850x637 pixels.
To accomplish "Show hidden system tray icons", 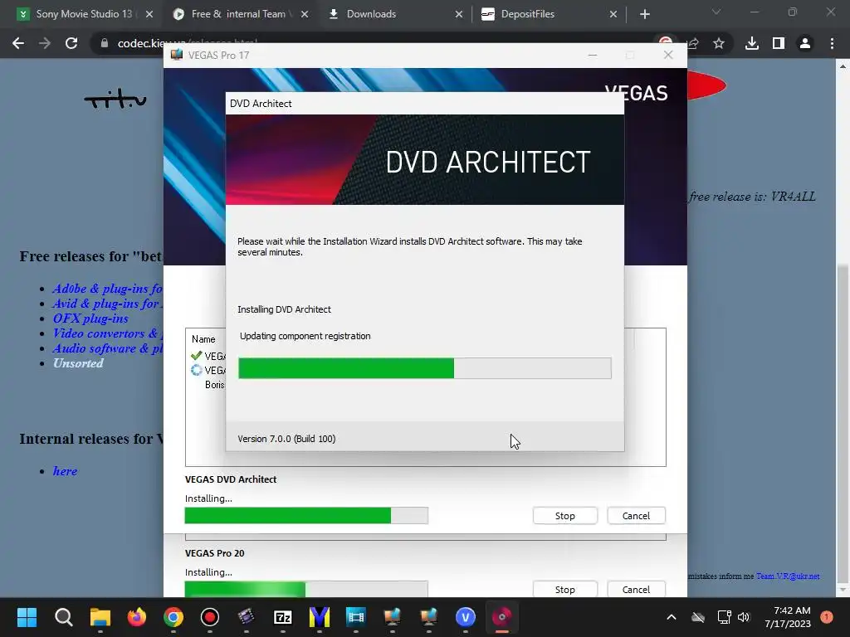I will 671,617.
